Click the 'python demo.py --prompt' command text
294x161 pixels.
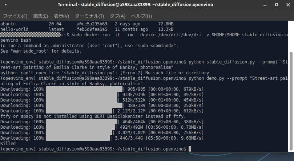218,78
